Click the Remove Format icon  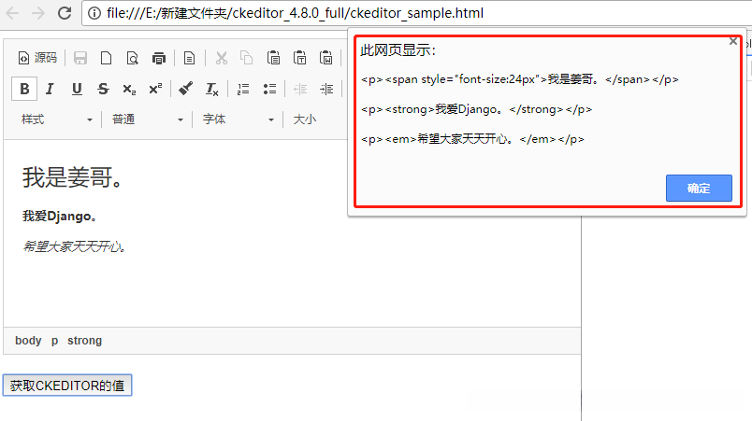(211, 89)
